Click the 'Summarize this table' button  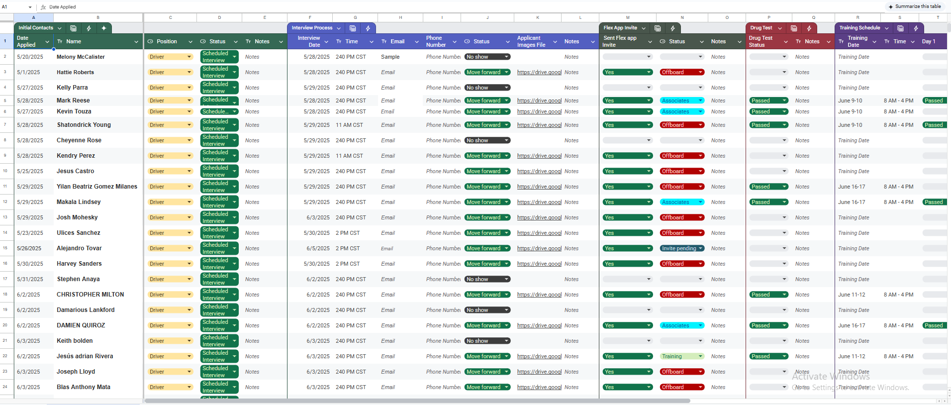click(x=914, y=6)
